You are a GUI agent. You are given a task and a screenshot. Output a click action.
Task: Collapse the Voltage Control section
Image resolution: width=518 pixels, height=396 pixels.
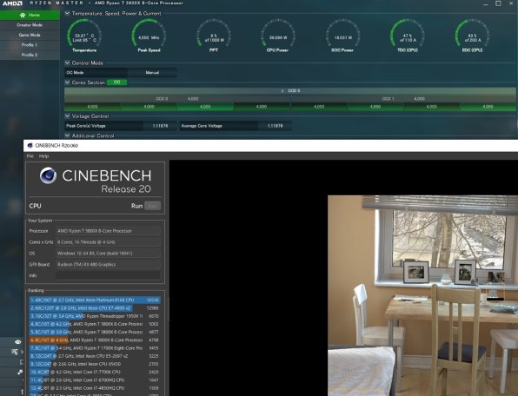[68, 116]
